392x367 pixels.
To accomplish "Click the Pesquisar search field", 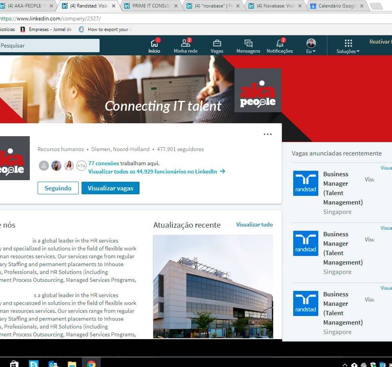I will coord(49,46).
